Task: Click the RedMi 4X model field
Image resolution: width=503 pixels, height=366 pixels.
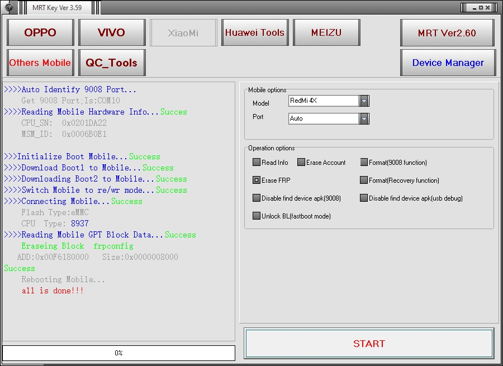Action: pyautogui.click(x=324, y=101)
